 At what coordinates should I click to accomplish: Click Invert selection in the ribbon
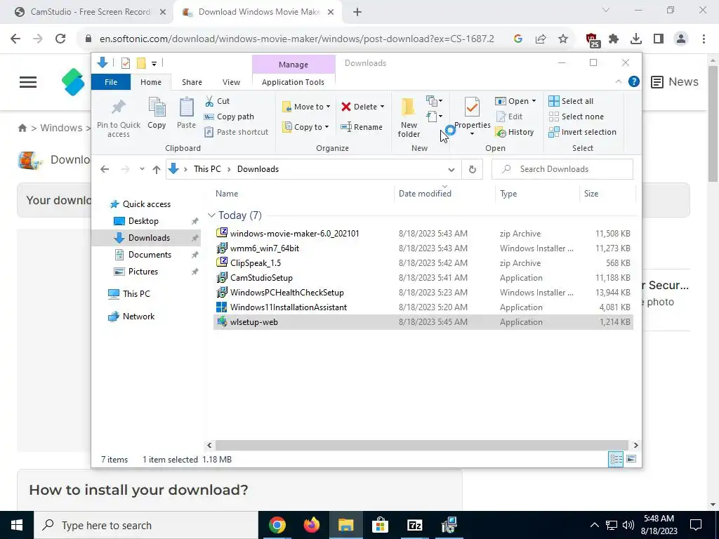582,132
